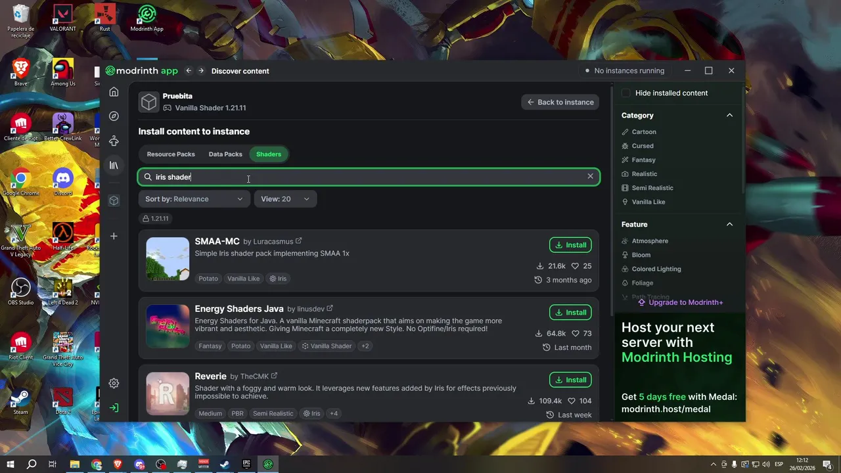Open the VALORANT desktop shortcut
The width and height of the screenshot is (841, 473).
click(63, 18)
